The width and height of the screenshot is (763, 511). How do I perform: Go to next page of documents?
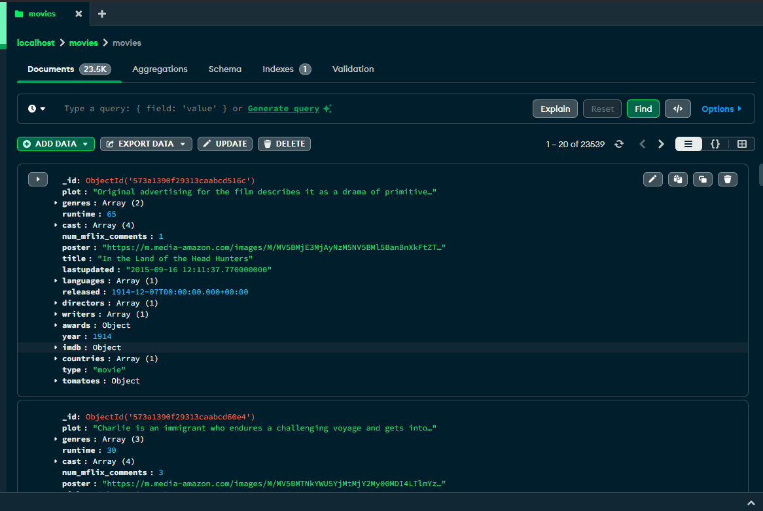pos(661,144)
